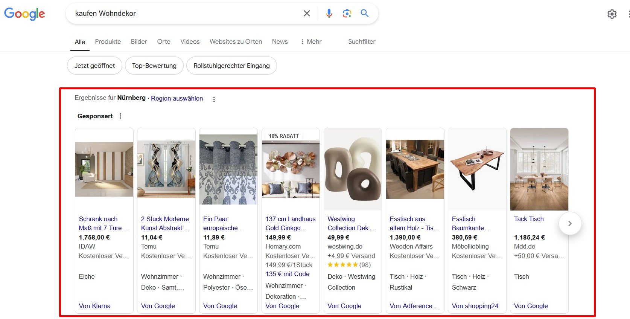Click Von Google under the Mdd.de item

point(531,306)
